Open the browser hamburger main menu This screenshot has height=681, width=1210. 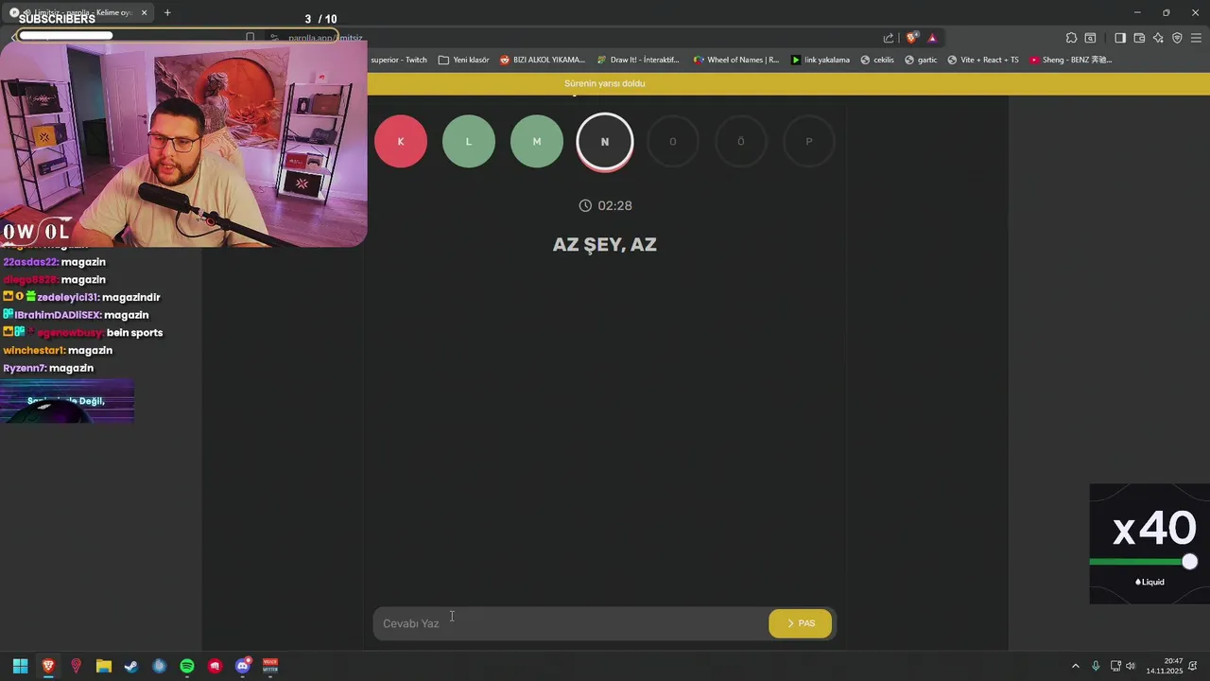1196,38
